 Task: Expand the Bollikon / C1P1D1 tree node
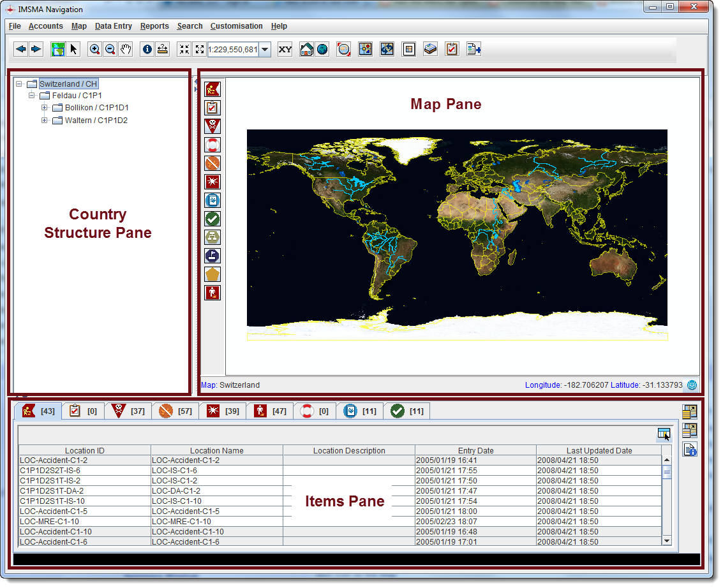tap(45, 108)
